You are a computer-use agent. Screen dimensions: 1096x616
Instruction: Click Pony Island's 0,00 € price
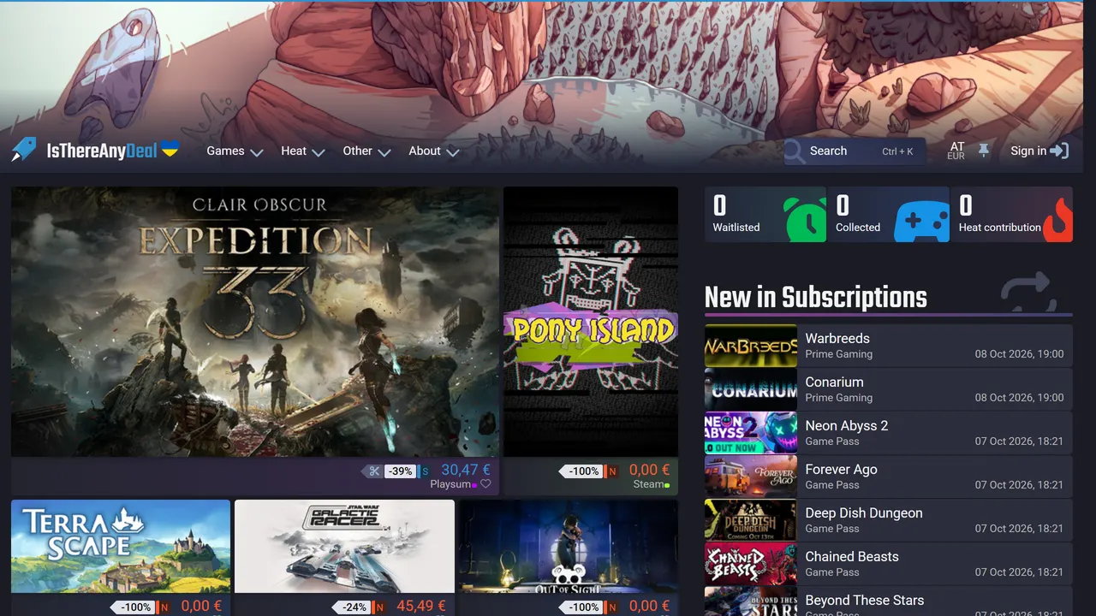pos(649,470)
